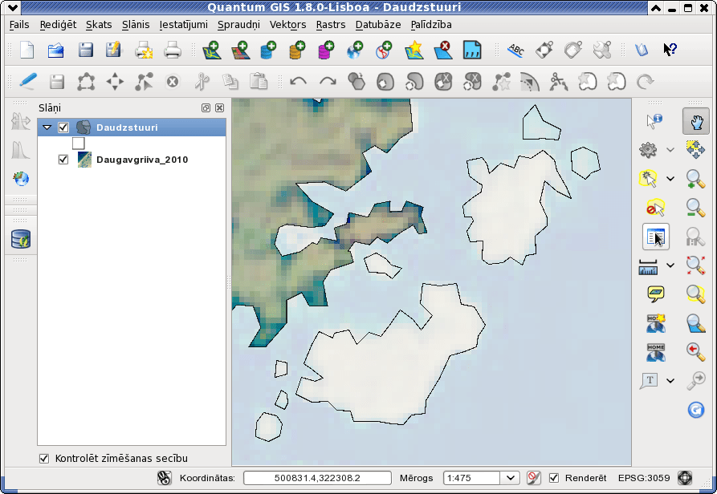Open the Mērogs scale dropdown
The height and width of the screenshot is (494, 717).
click(511, 478)
